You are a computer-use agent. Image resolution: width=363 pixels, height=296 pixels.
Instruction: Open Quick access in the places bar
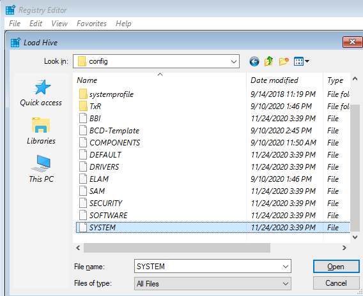click(41, 93)
